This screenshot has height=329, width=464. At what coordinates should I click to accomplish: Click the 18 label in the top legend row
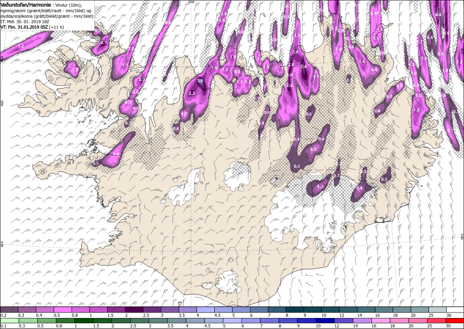(395, 315)
